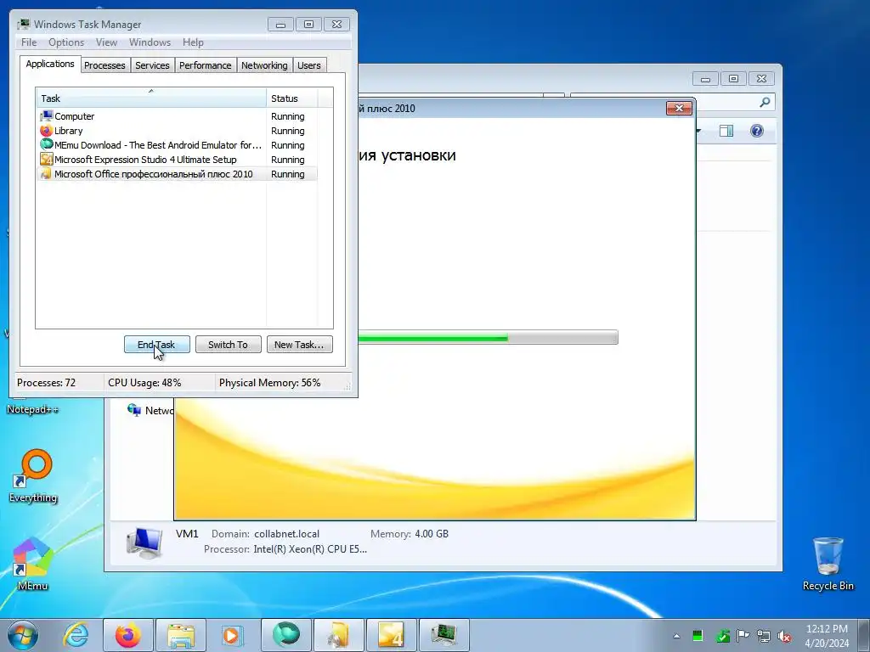
Task: Open the Recycle Bin desktop icon
Action: click(828, 564)
